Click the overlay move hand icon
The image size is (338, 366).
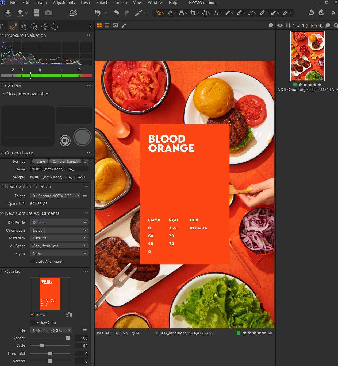coord(69,314)
